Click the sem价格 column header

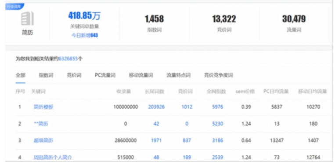click(x=245, y=92)
